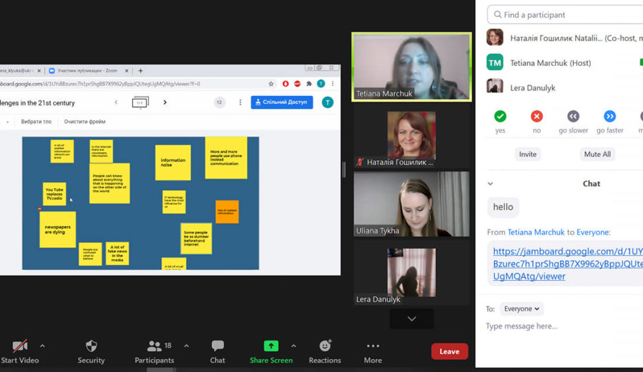Collapse the Chat section chevron
Viewport: 643px width, 372px height.
pos(491,183)
